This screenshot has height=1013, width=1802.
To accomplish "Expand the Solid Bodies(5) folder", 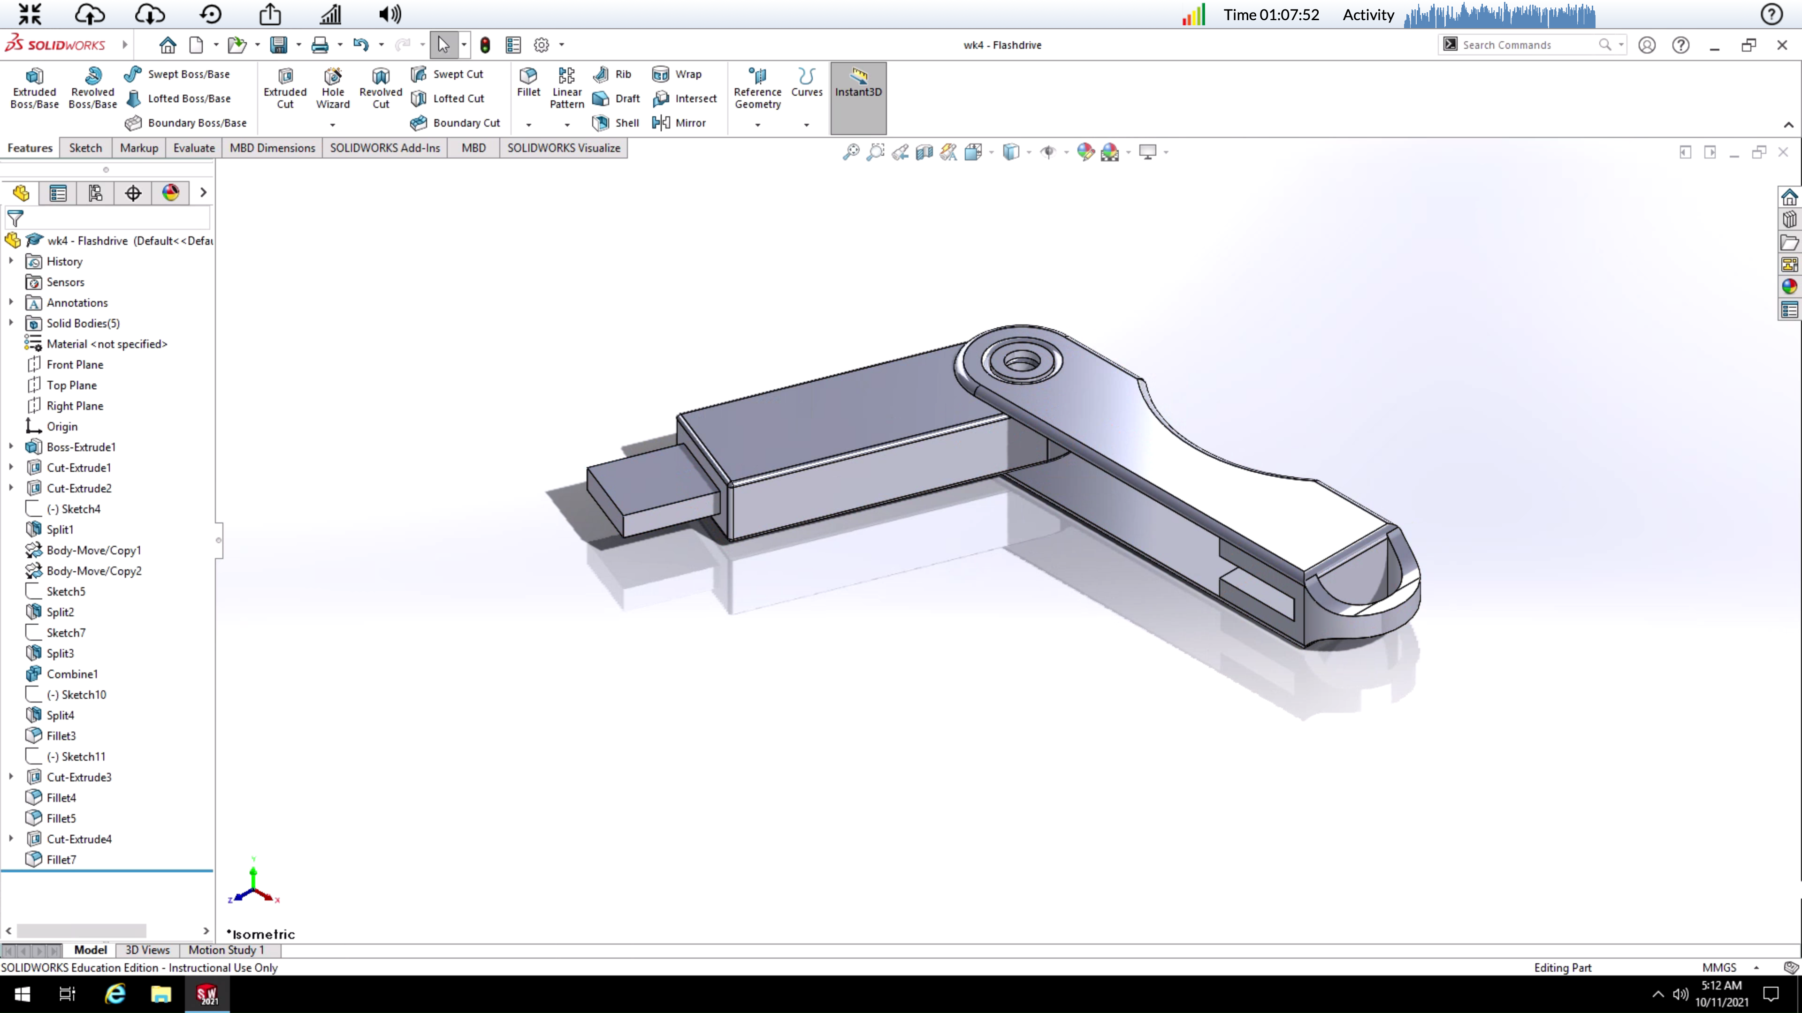I will pos(11,323).
